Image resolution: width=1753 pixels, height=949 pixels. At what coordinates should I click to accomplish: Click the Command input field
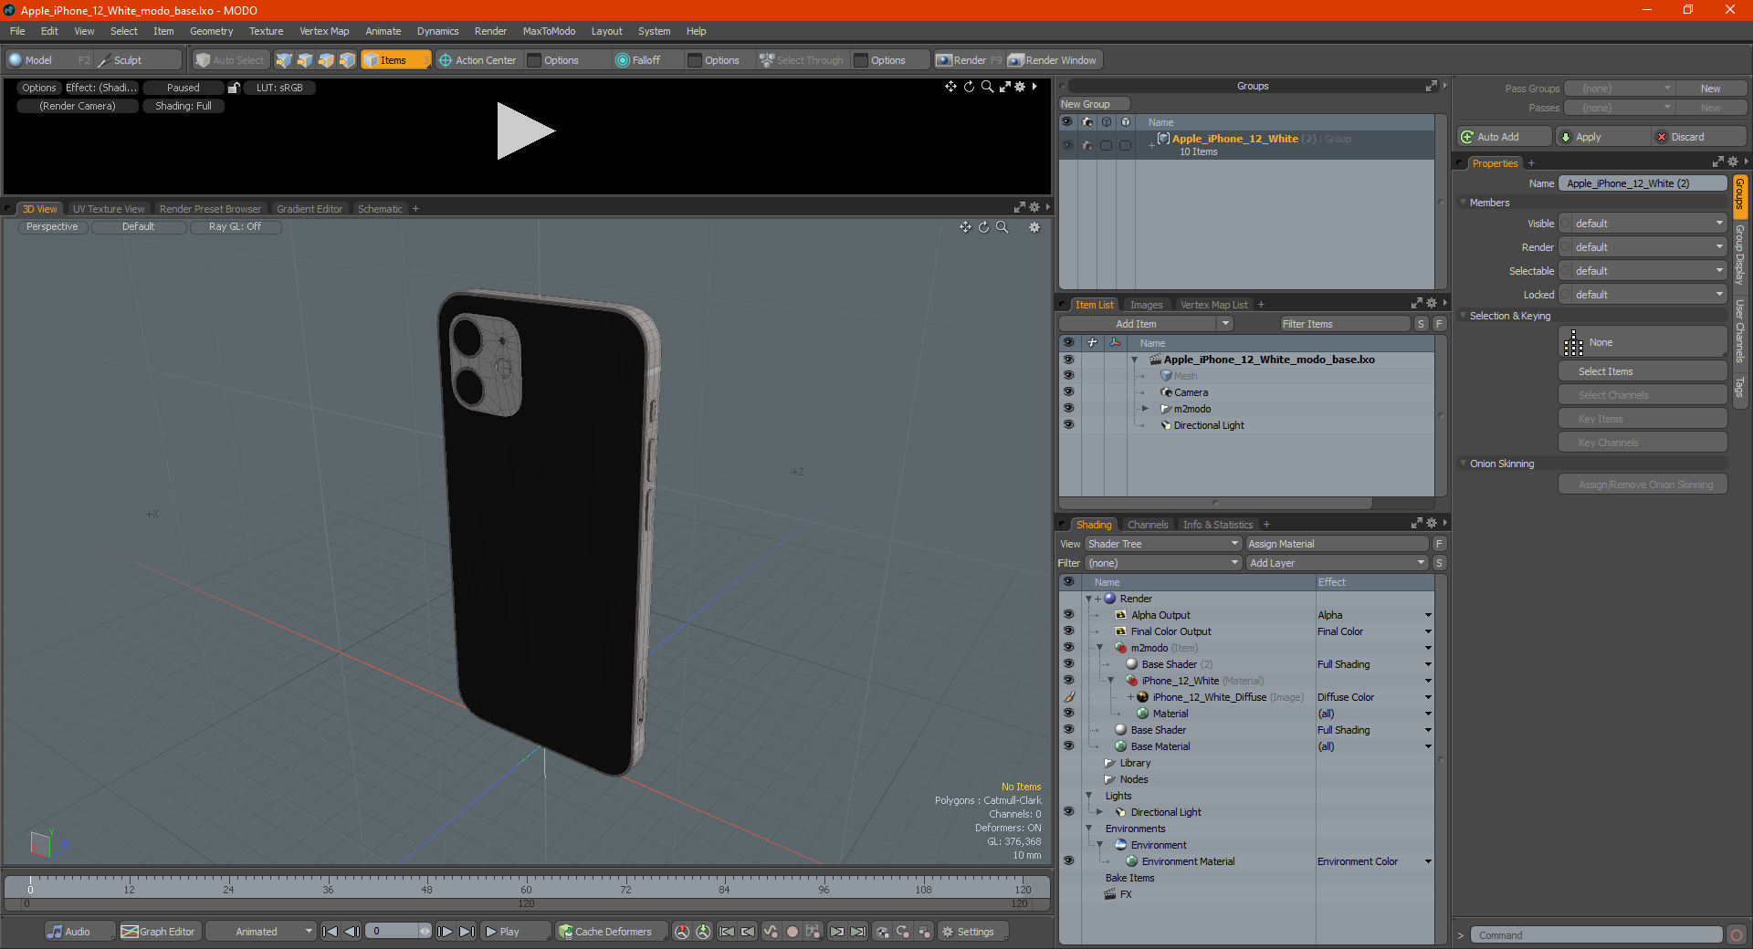pyautogui.click(x=1595, y=935)
